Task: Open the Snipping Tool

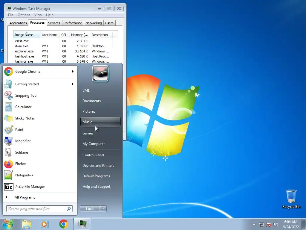Action: 40,96
